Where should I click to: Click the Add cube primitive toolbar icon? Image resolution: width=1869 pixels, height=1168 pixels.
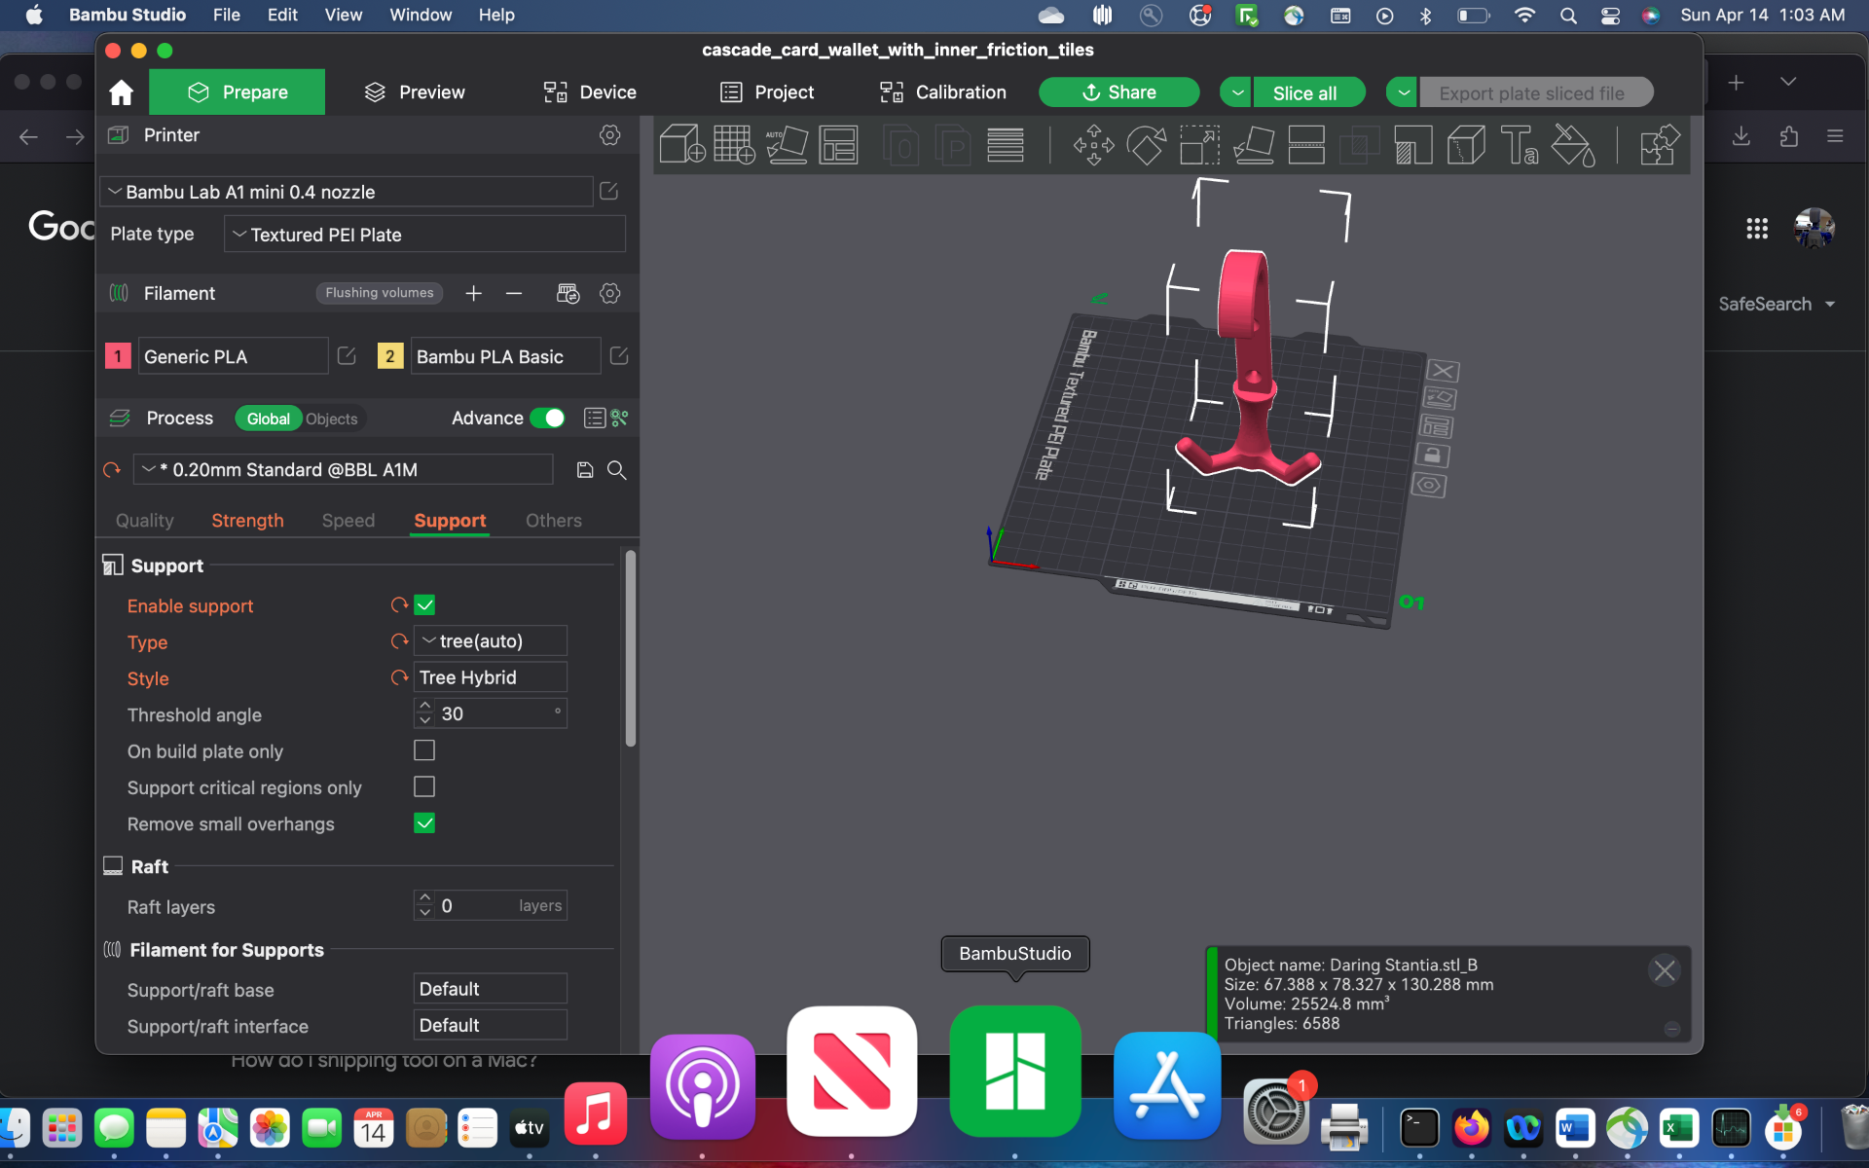(681, 145)
